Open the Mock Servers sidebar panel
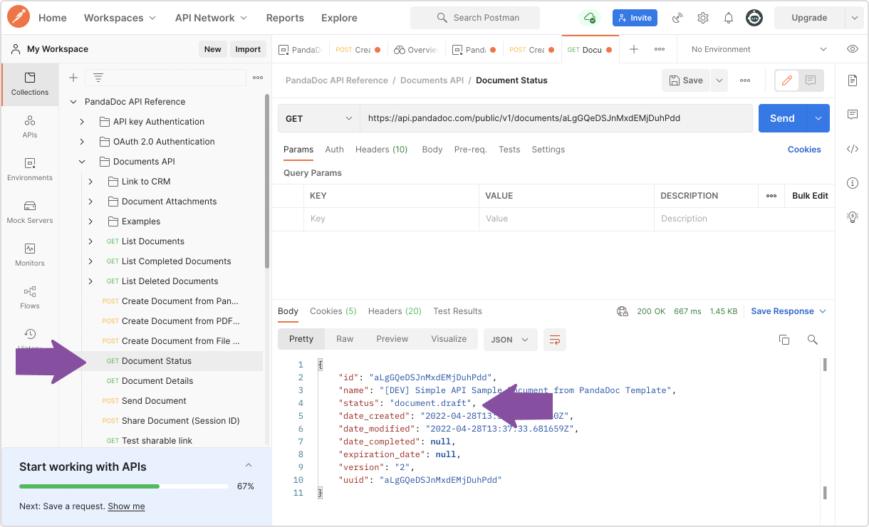 point(30,212)
